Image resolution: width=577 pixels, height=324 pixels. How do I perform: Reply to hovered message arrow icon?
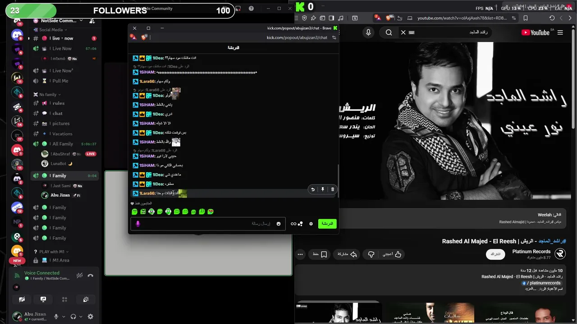pyautogui.click(x=313, y=189)
